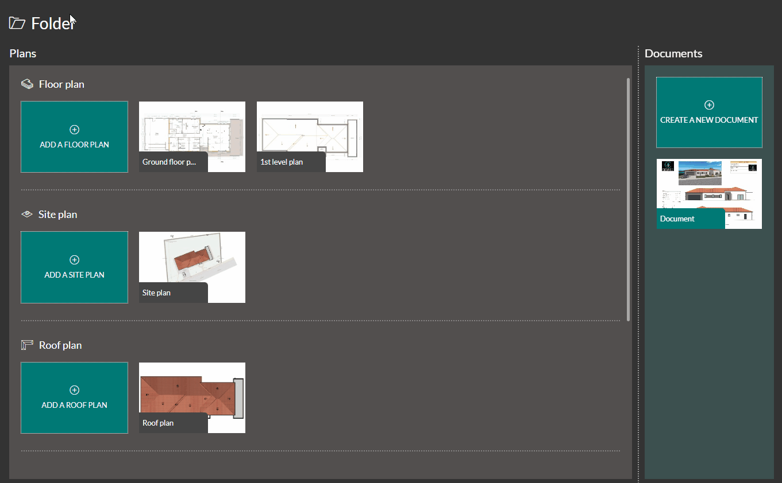Click the plus icon inside Add a floor plan

point(74,130)
